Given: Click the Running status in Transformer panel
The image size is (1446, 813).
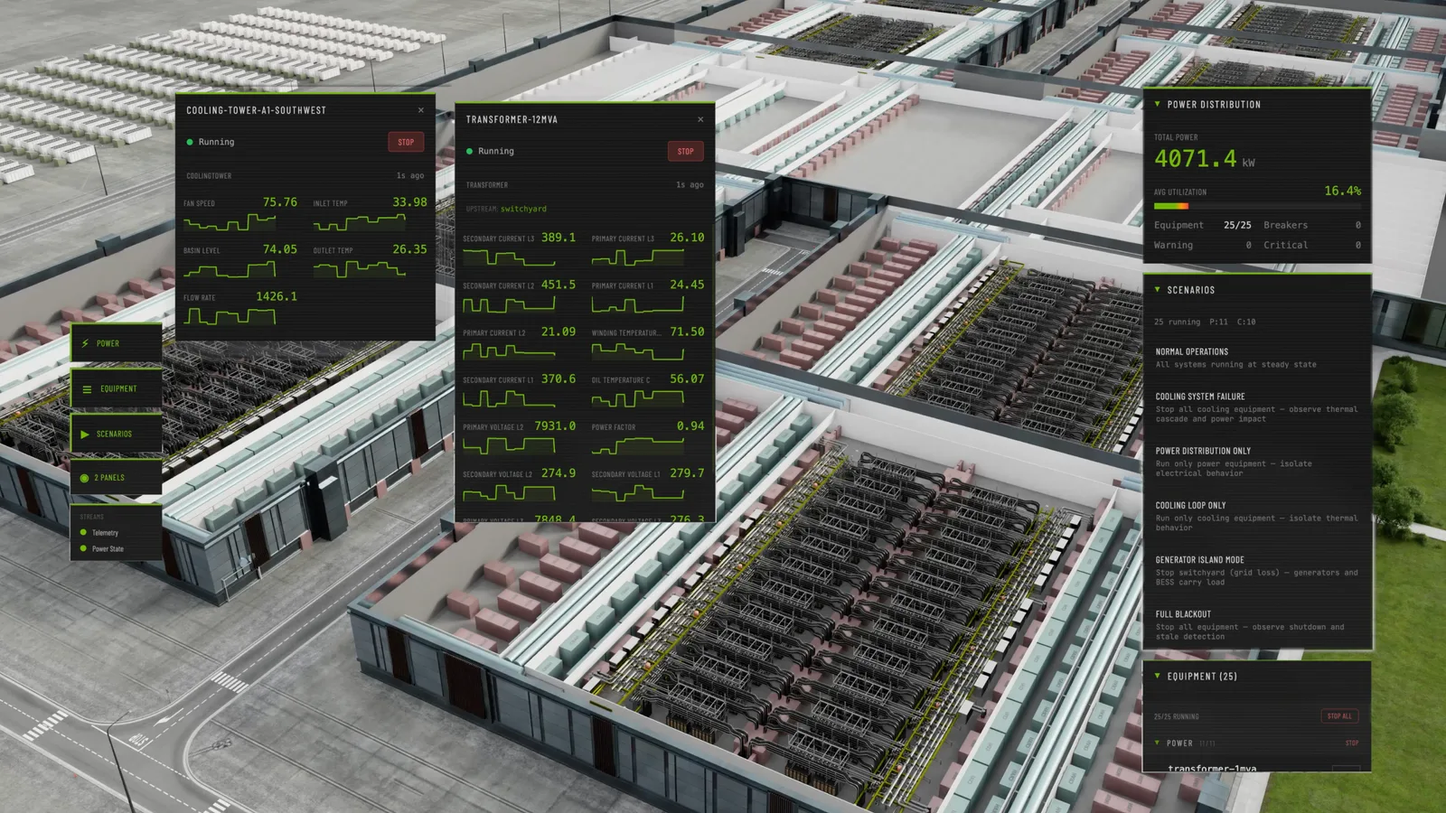Looking at the screenshot, I should (495, 151).
